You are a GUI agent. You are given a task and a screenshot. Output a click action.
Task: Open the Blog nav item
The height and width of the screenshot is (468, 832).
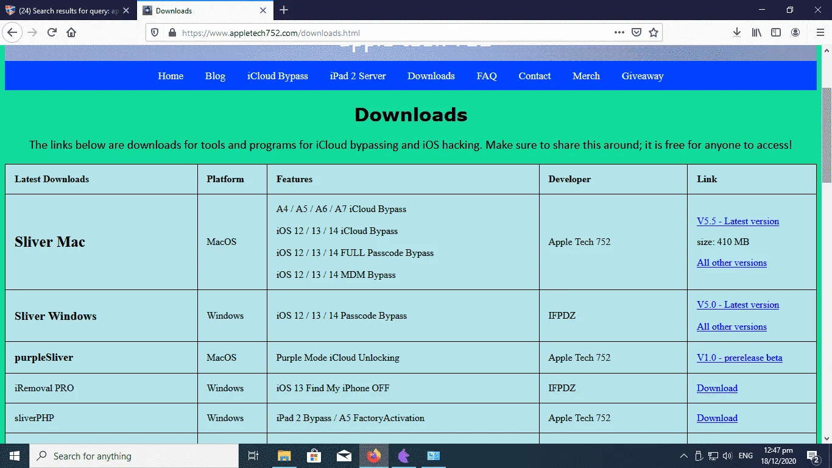(x=215, y=76)
